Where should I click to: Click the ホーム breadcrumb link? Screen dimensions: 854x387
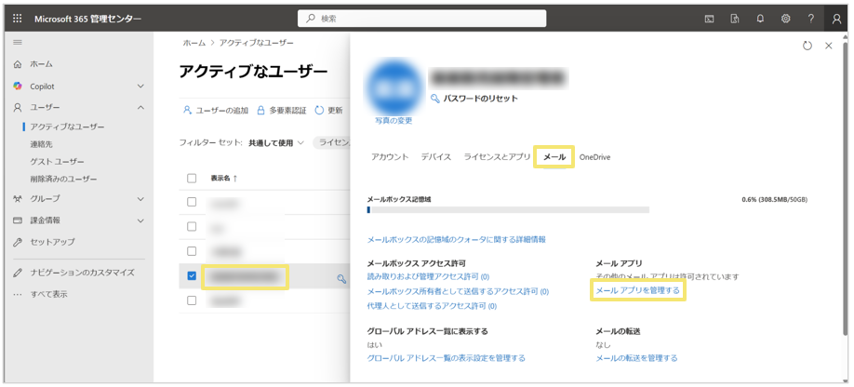(x=193, y=43)
